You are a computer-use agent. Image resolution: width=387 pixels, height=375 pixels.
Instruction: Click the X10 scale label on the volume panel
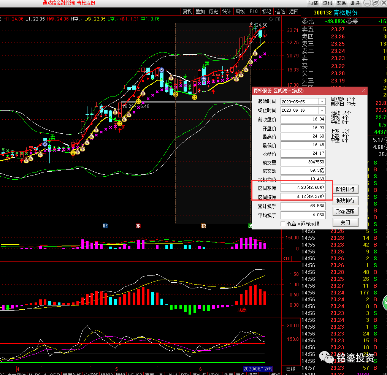pyautogui.click(x=286, y=259)
